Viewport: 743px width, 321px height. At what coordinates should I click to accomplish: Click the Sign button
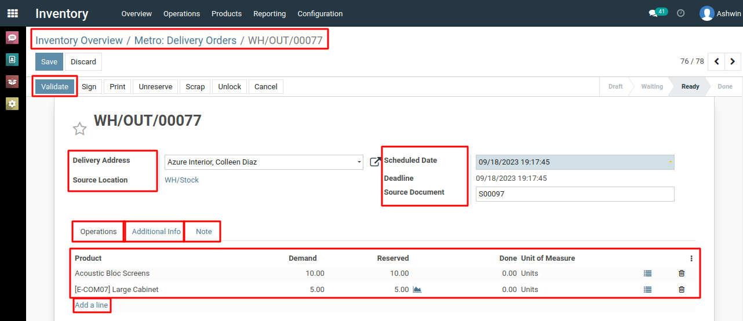(89, 86)
